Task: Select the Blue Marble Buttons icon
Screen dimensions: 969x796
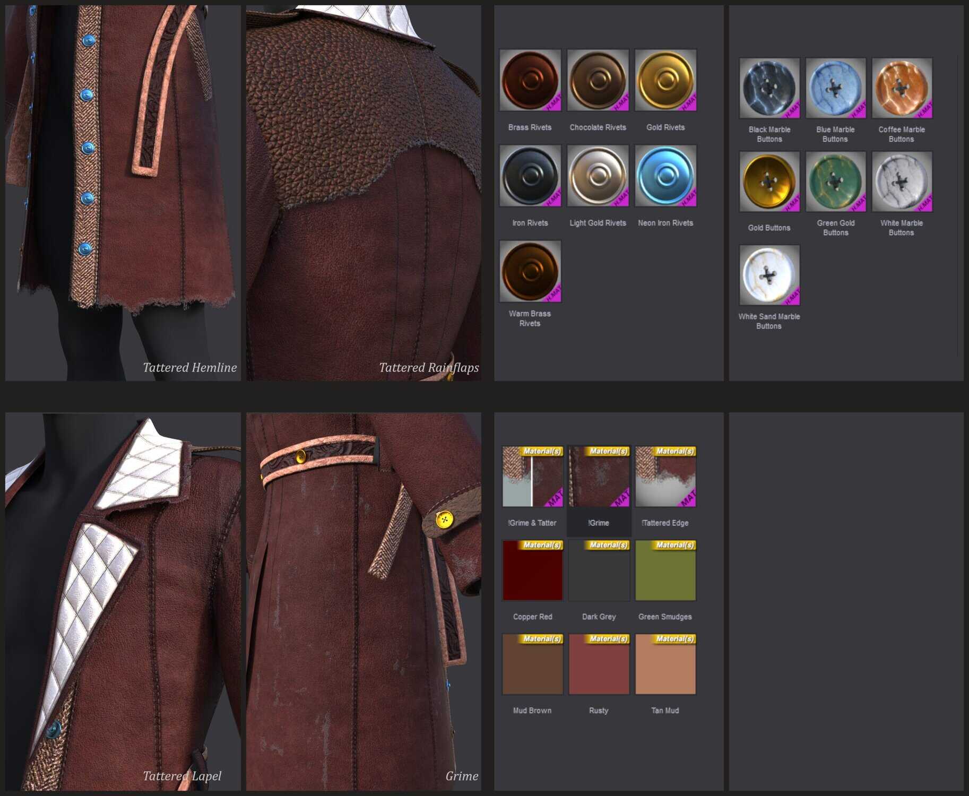Action: pos(835,89)
